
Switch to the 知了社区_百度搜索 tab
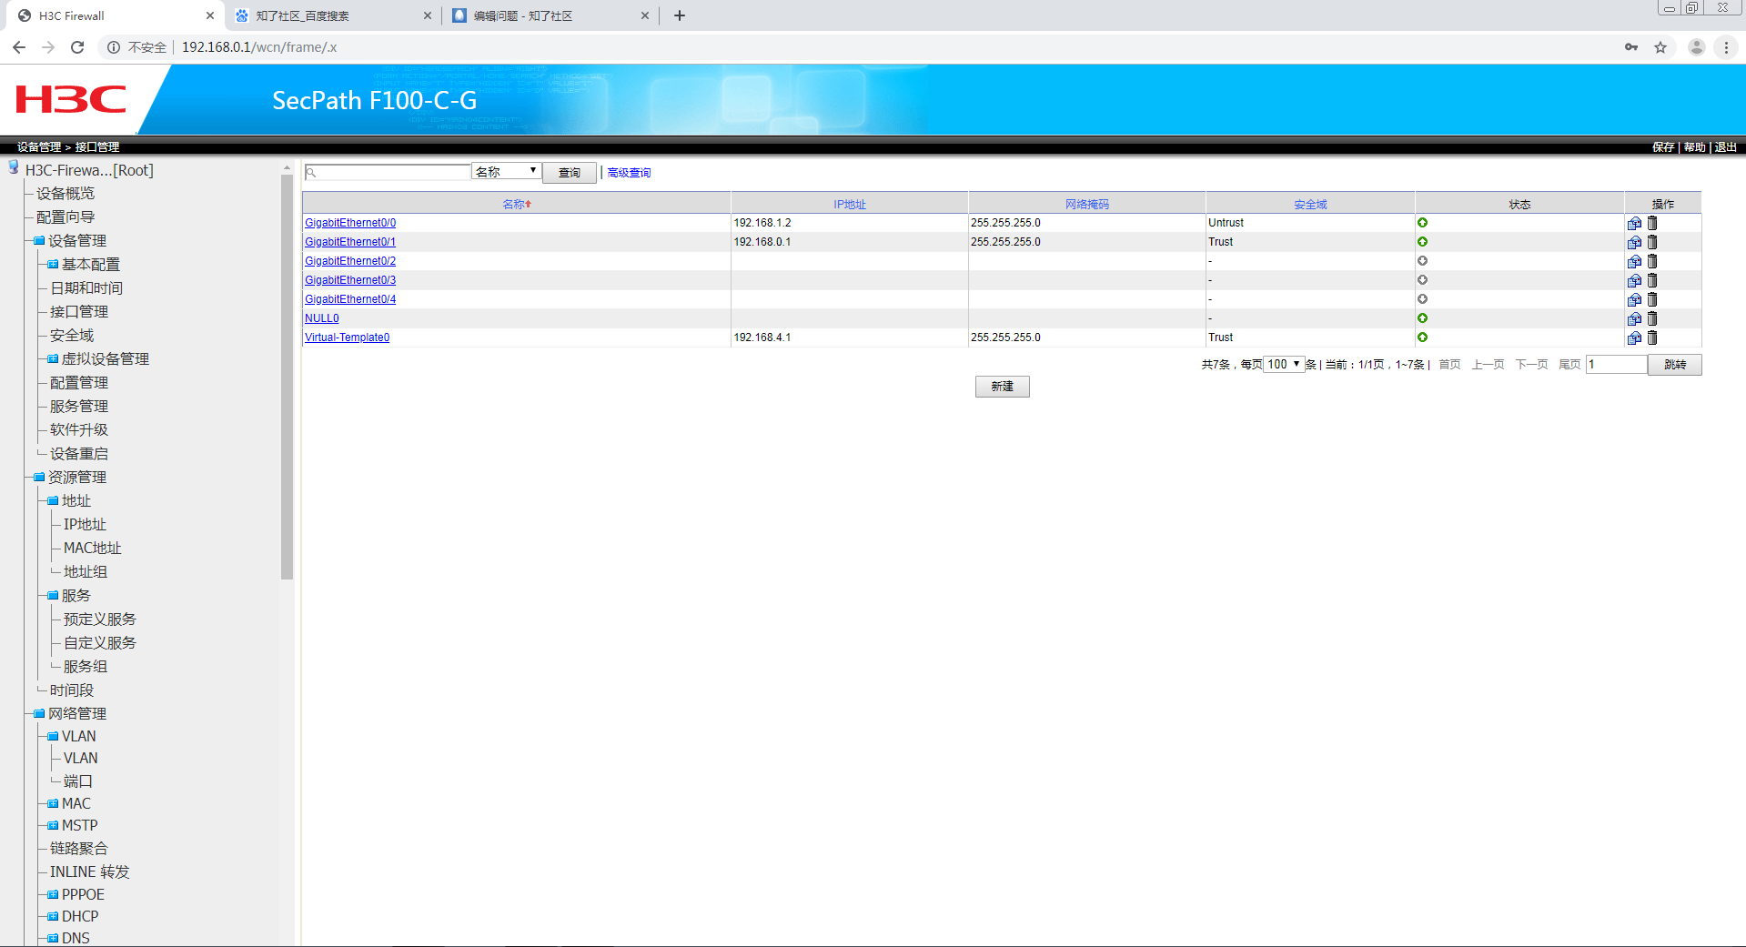click(333, 15)
